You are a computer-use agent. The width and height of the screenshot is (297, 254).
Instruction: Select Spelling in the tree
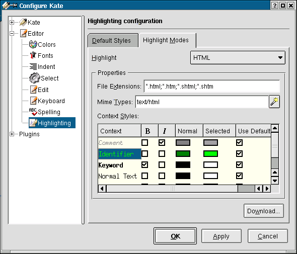[49, 112]
